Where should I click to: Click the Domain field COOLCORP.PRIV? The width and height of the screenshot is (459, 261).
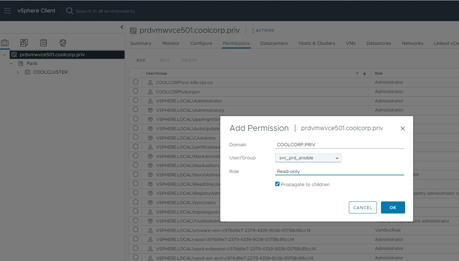point(339,145)
